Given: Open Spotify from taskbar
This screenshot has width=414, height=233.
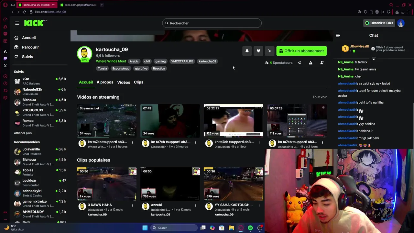Looking at the screenshot, I should tap(250, 228).
